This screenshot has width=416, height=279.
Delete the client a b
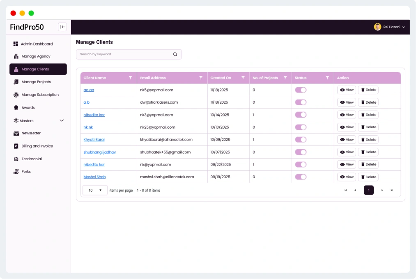click(x=368, y=102)
